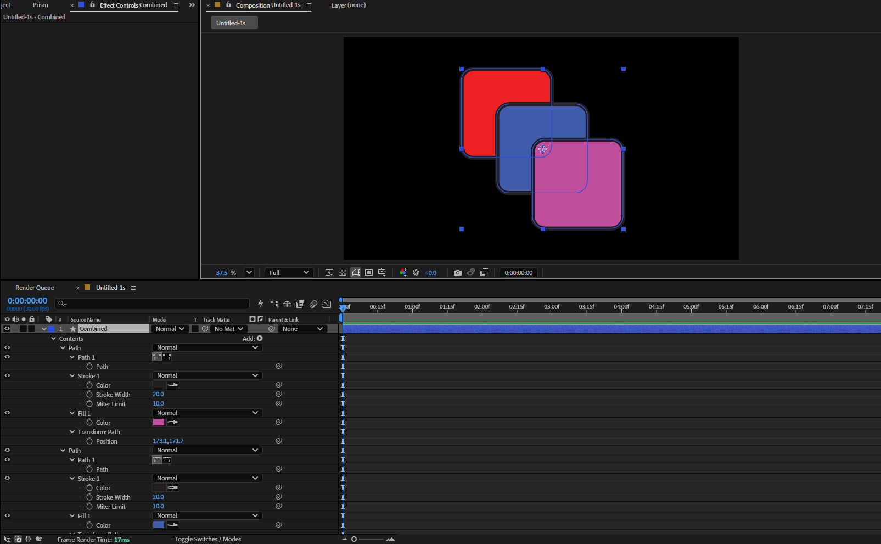Open the Composition Mini-Flowchart icon in timeline
This screenshot has height=544, width=881.
(x=274, y=304)
